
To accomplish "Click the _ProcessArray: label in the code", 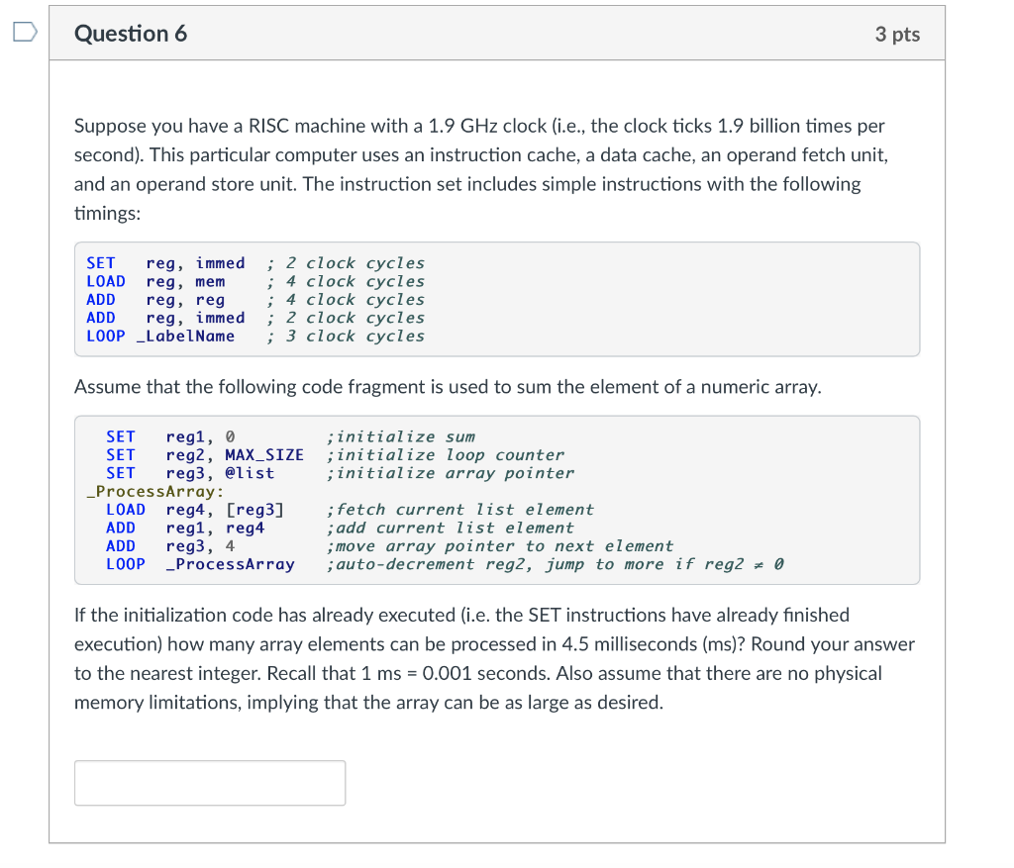I will [x=153, y=491].
